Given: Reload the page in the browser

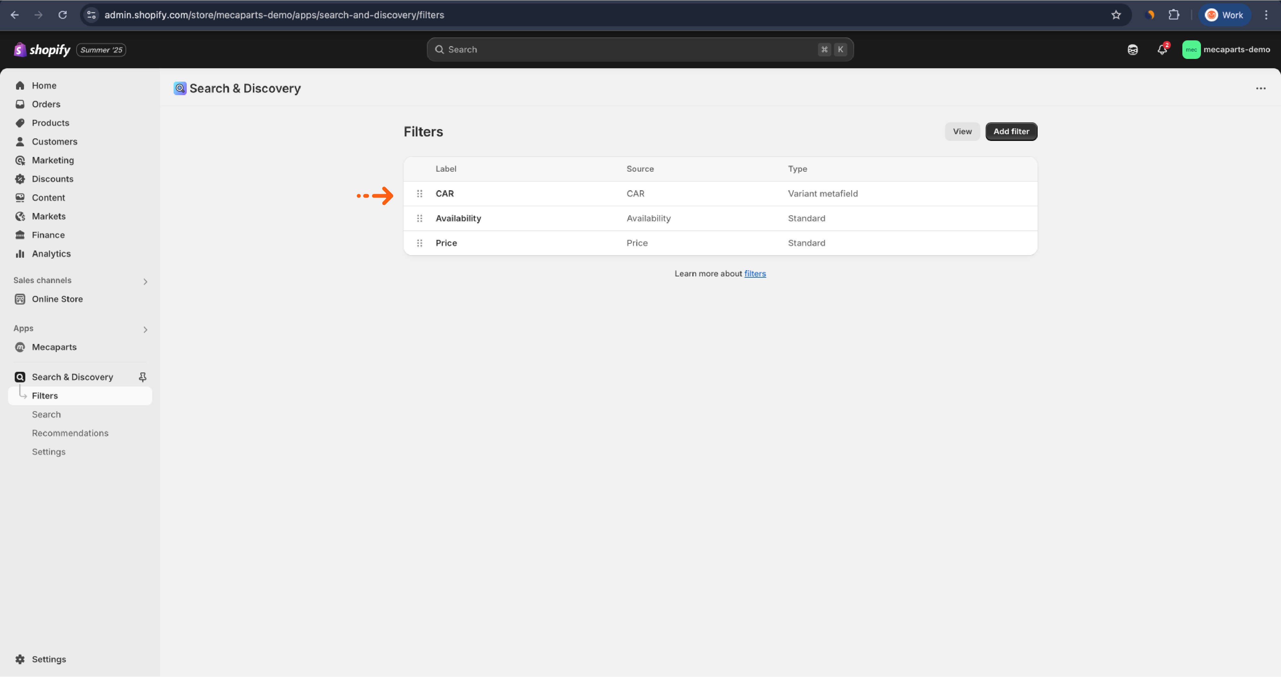Looking at the screenshot, I should 62,15.
